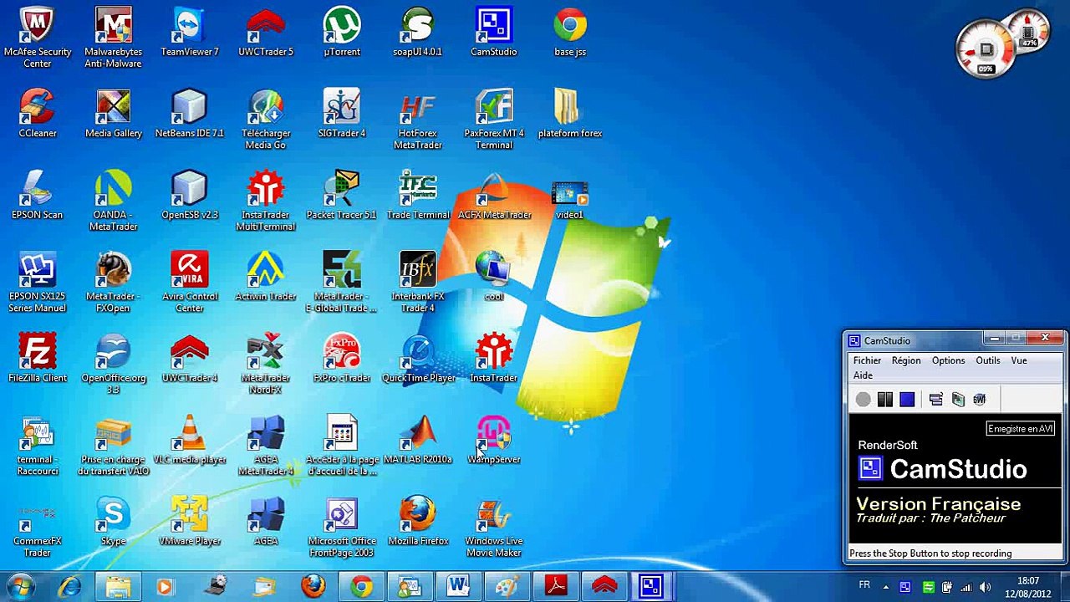Select the TeamViewer 7 desktop shortcut
Viewport: 1070px width, 602px height.
coord(190,33)
